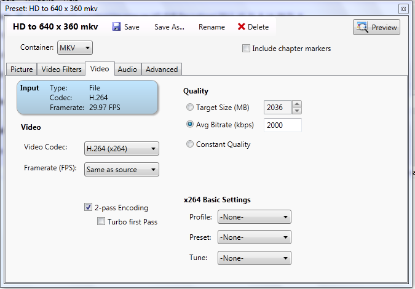Open the x264 Profile dropdown
This screenshot has width=415, height=289.
pyautogui.click(x=254, y=217)
